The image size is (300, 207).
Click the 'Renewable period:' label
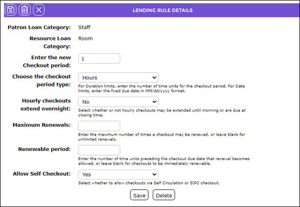coord(44,149)
